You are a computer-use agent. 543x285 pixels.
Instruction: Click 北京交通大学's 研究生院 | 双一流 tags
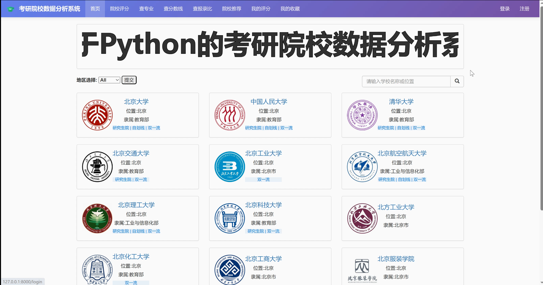pos(131,179)
